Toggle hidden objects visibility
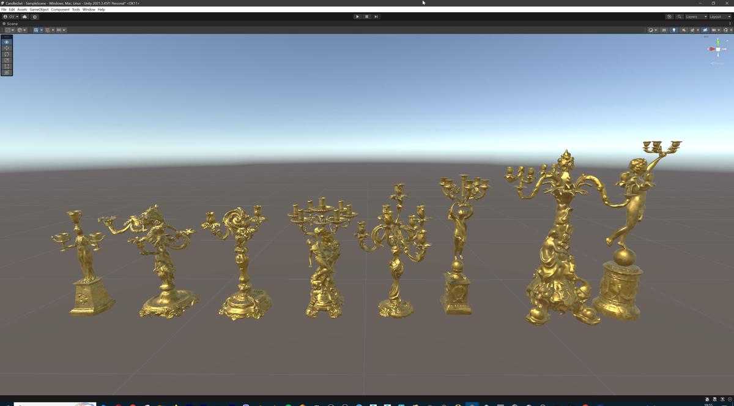 click(x=705, y=30)
